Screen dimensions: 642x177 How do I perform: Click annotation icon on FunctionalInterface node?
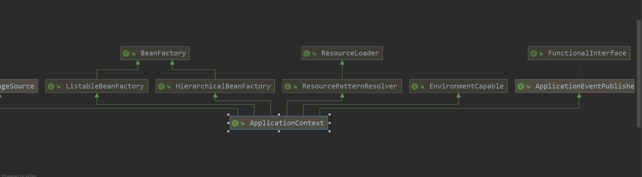(534, 53)
